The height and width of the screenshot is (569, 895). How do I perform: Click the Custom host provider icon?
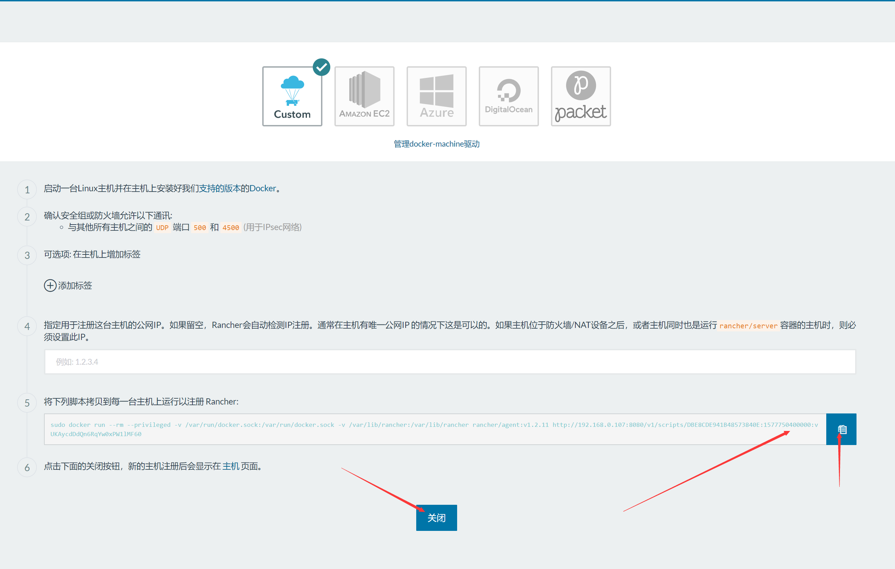[294, 94]
